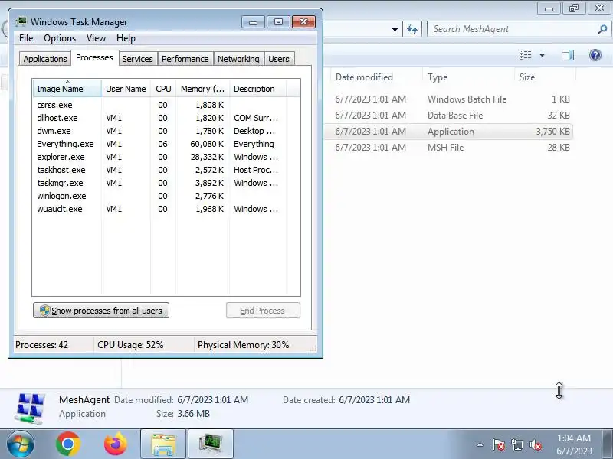Image resolution: width=613 pixels, height=459 pixels.
Task: Open the View menu in Task Manager
Action: (97, 38)
